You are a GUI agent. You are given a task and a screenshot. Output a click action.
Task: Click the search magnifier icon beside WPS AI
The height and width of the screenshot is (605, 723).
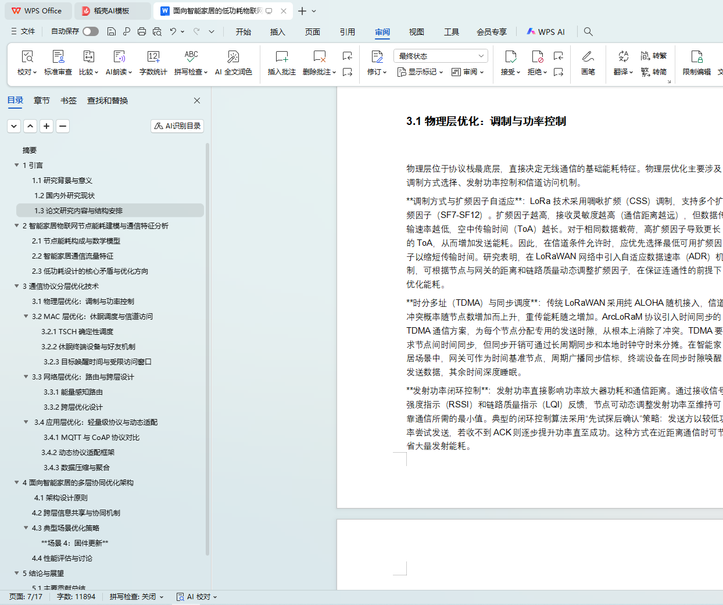point(588,31)
